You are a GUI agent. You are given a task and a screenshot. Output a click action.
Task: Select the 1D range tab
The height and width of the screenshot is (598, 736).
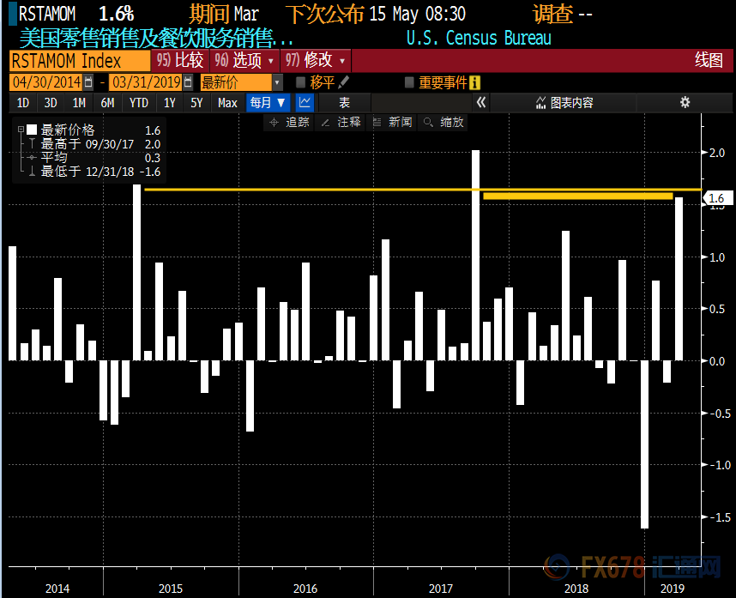(23, 102)
